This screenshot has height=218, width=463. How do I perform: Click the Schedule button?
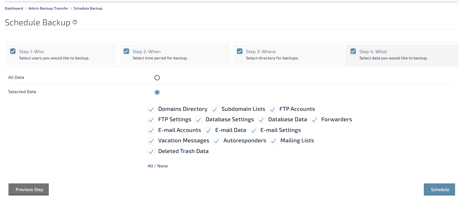(439, 190)
